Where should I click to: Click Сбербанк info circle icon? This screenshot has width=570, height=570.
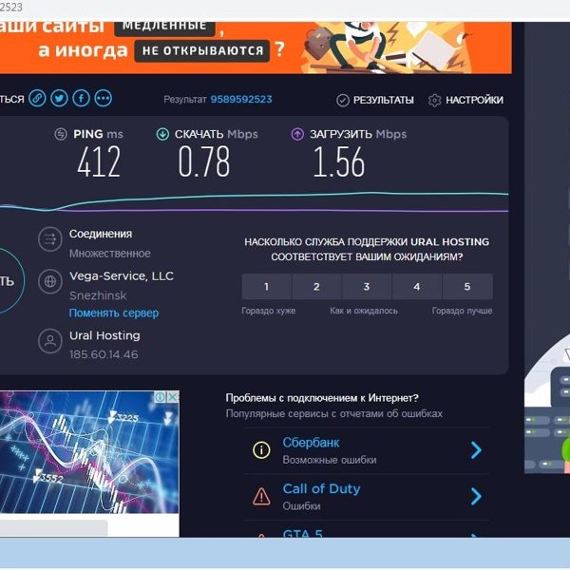click(x=261, y=450)
